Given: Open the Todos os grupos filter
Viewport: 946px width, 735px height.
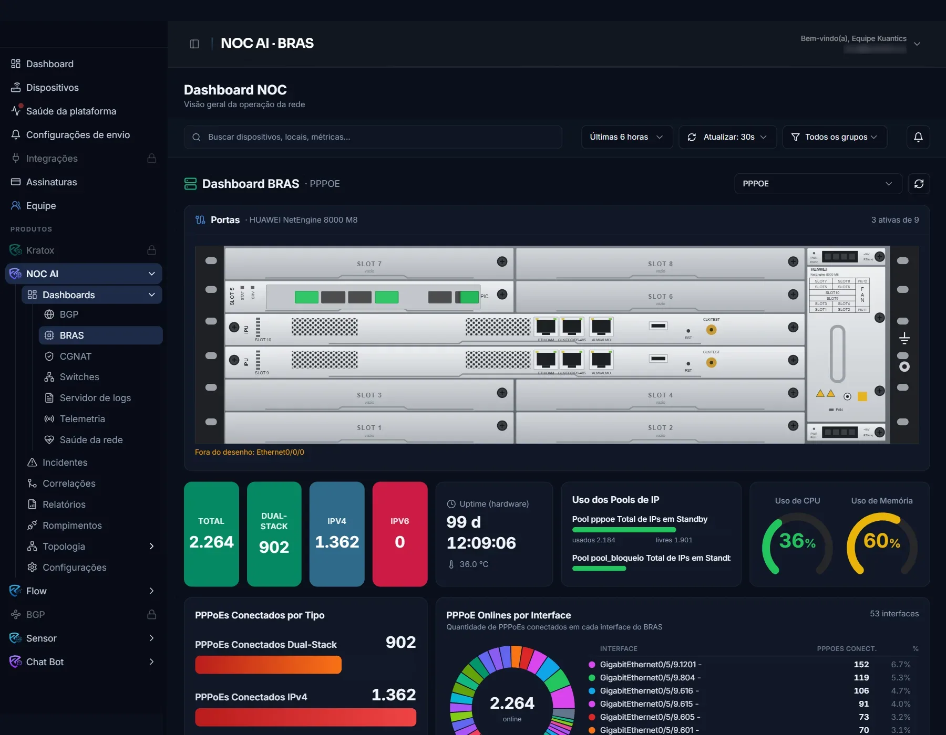Looking at the screenshot, I should (x=835, y=137).
